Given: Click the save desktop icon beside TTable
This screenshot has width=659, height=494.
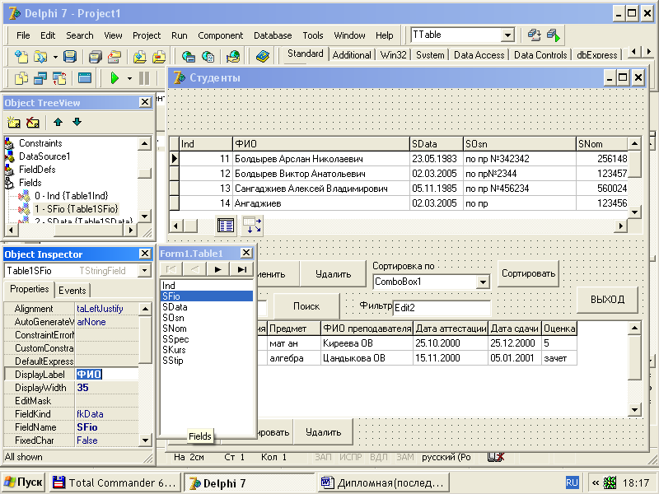Looking at the screenshot, I should pos(534,35).
